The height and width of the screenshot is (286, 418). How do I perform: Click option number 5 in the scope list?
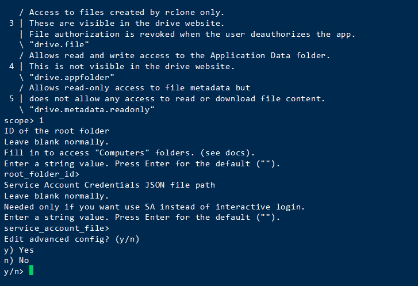click(x=12, y=98)
